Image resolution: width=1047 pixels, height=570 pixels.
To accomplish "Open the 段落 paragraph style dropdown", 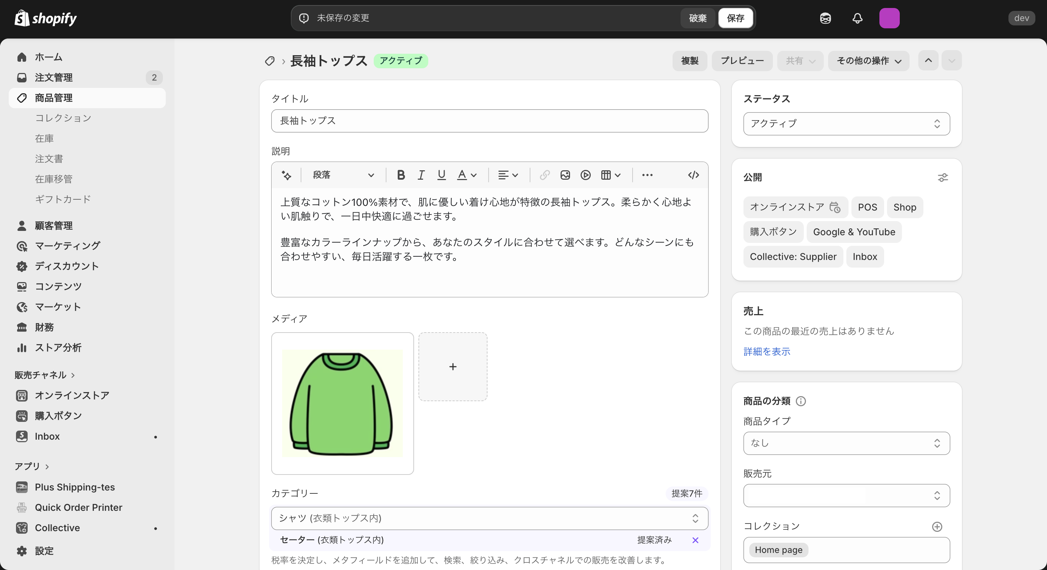I will 344,175.
